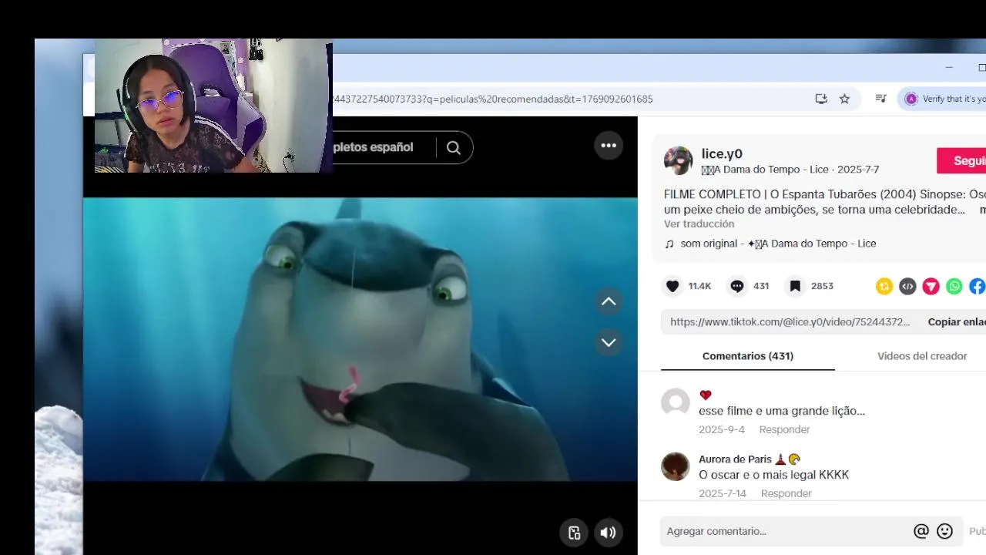Click Ver traducción link

[x=699, y=224]
